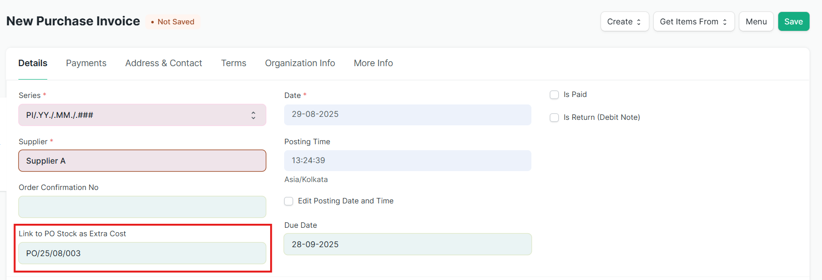Save the purchase invoice
Image resolution: width=822 pixels, height=280 pixels.
[794, 21]
